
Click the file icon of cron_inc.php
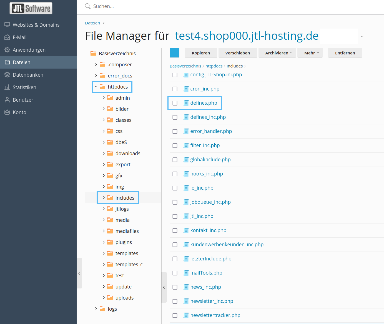click(186, 89)
